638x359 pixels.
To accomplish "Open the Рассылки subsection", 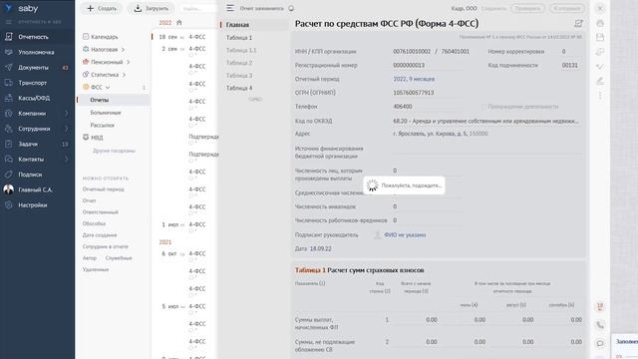I will click(102, 126).
